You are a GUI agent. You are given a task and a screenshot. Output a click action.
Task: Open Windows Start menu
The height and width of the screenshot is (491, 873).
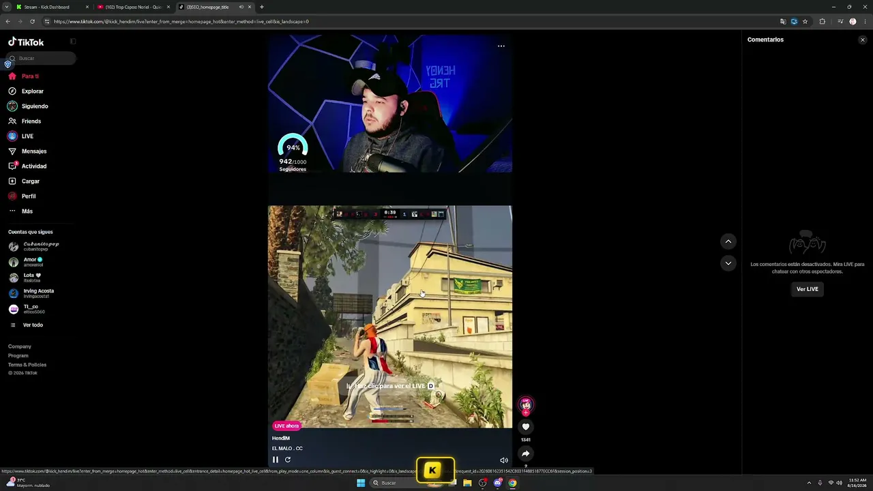click(361, 483)
